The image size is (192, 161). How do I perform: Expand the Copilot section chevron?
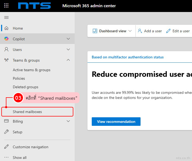point(68,39)
